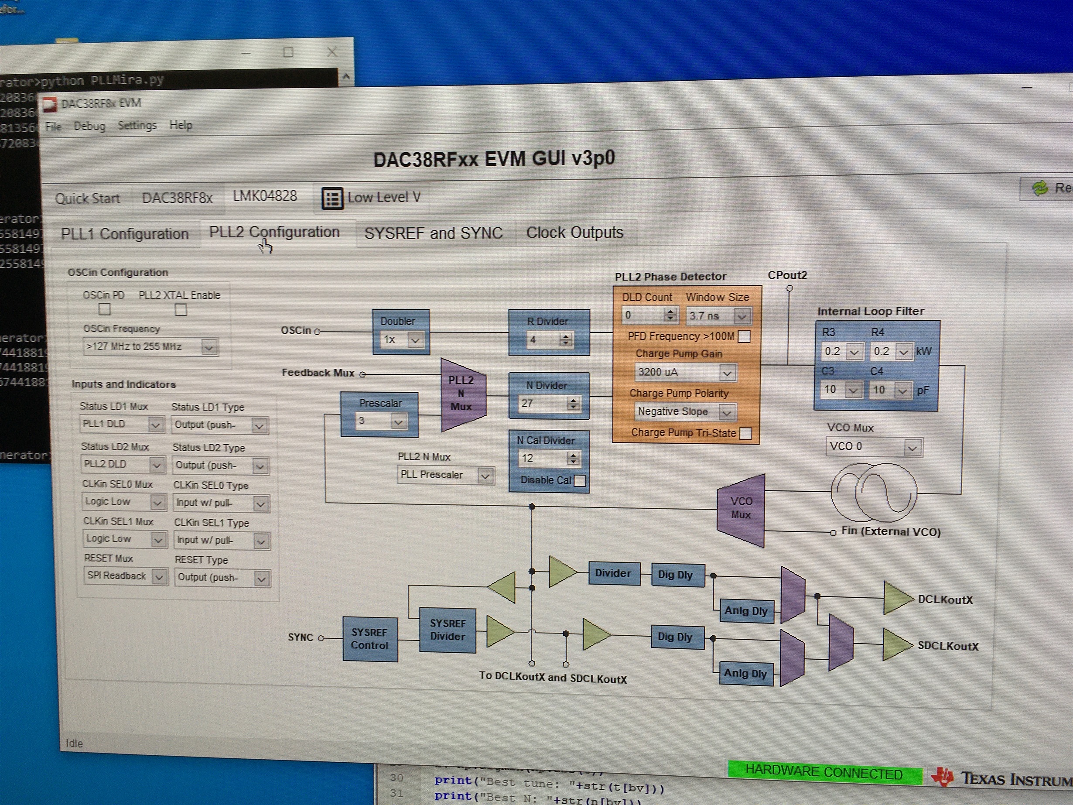1073x805 pixels.
Task: Open the R4 resistor dropdown
Action: (x=891, y=351)
